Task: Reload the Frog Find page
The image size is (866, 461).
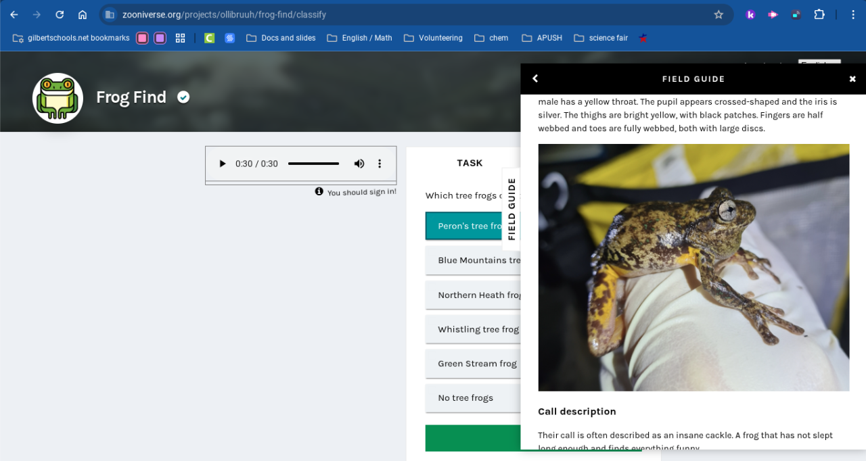Action: click(60, 14)
